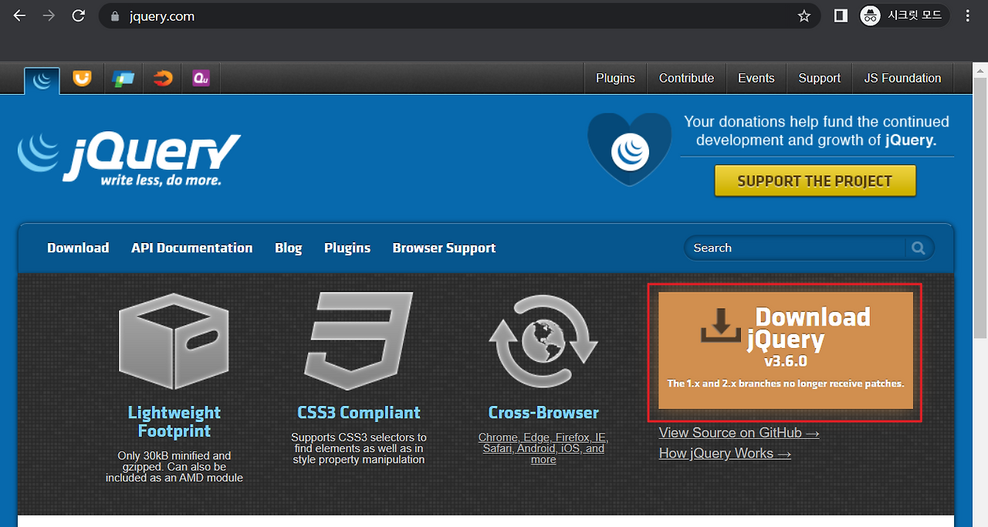
Task: Open View Source on GitHub link
Action: pyautogui.click(x=739, y=433)
